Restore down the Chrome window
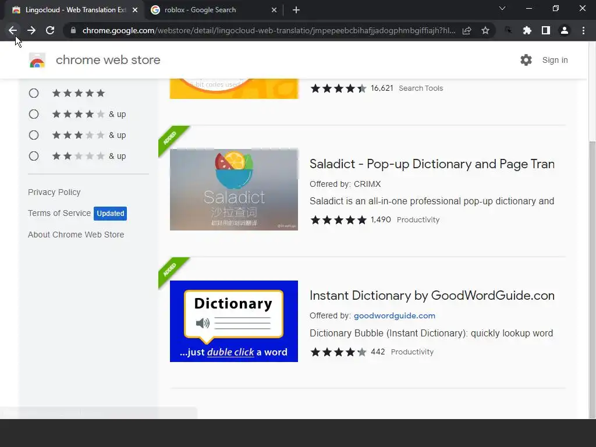 tap(556, 8)
